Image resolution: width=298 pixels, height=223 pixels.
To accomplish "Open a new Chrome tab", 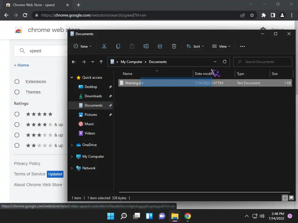I will coord(79,5).
